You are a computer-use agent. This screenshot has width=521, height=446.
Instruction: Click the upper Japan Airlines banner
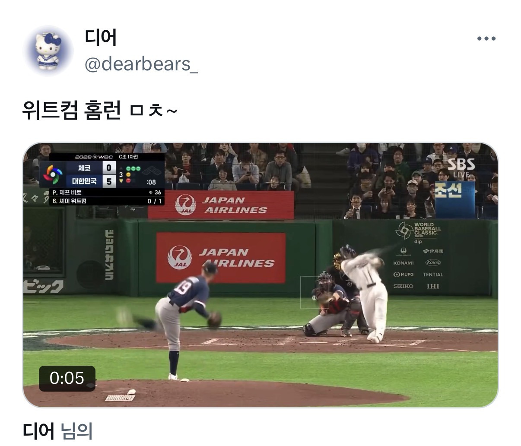click(221, 205)
